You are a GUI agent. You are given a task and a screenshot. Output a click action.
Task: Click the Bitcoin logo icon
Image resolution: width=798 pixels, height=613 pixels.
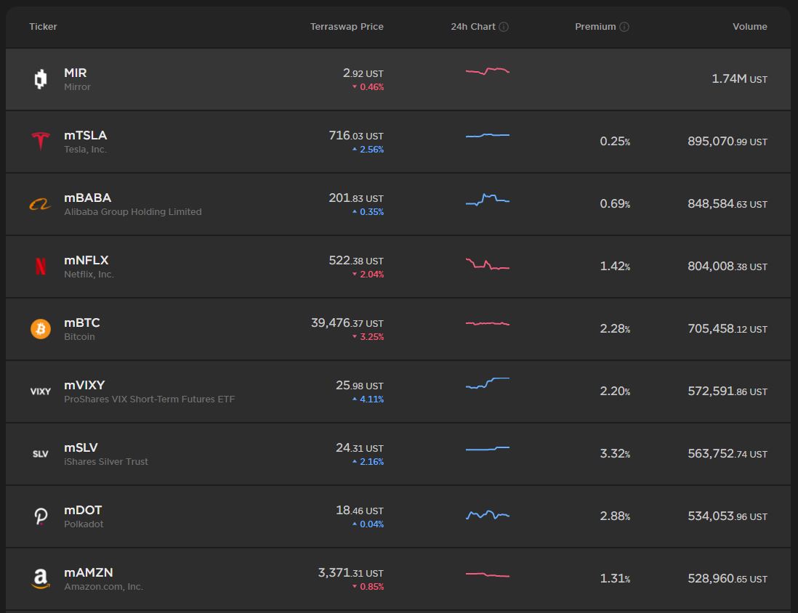(x=41, y=328)
